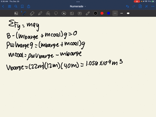
Task: Select the Lasso tool
Action: pos(56,13)
